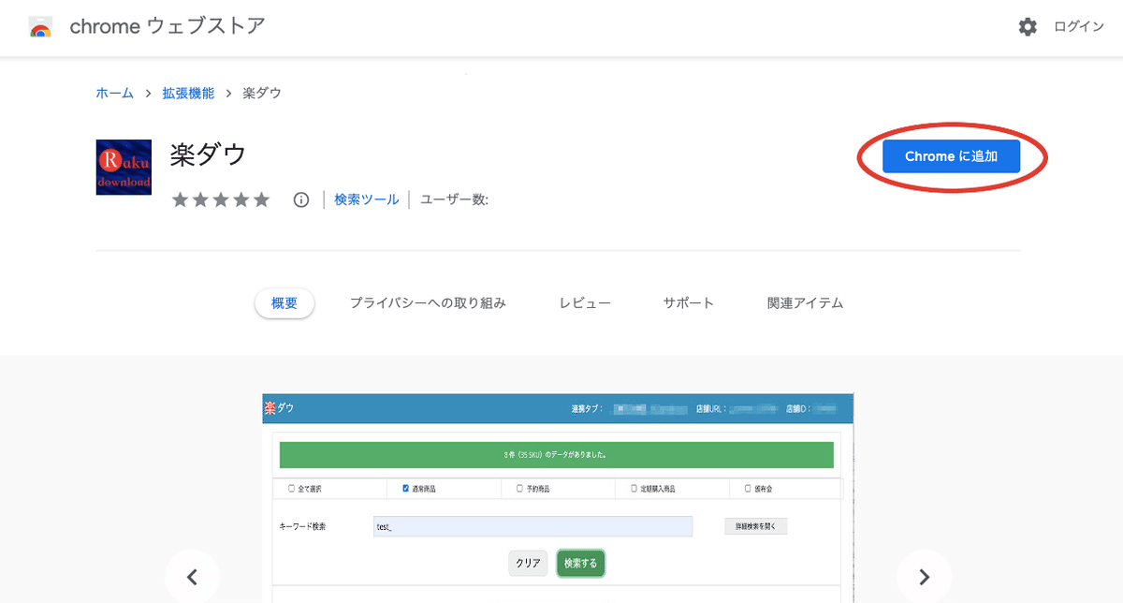
Task: Click the 楽ダウ extension title heading
Action: click(x=208, y=154)
